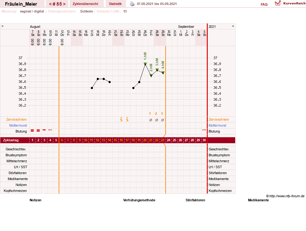Open the KurvenReich crown logo
Image resolution: width=306 pixels, height=231 pixels.
[278, 3]
